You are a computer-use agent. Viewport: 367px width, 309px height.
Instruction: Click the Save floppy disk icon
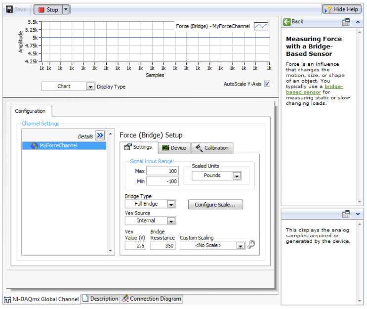pyautogui.click(x=9, y=9)
